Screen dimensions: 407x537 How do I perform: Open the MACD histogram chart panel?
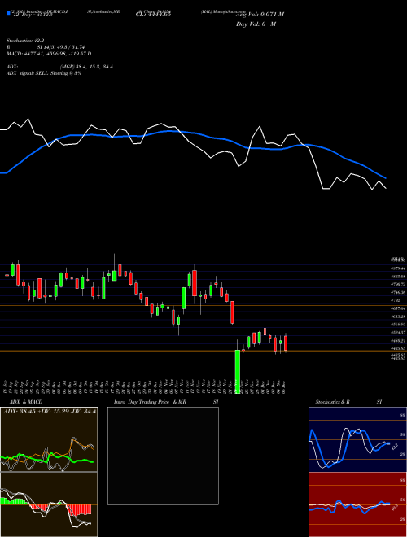click(x=49, y=504)
